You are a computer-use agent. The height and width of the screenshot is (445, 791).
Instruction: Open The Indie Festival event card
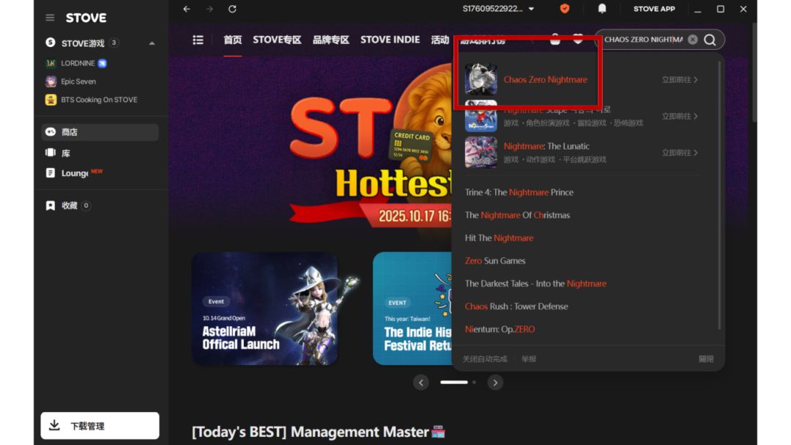coord(412,309)
